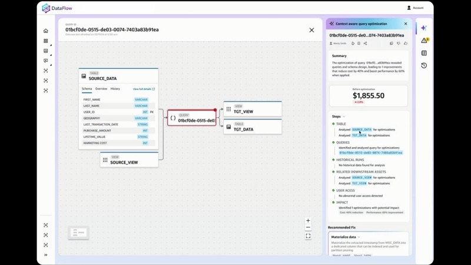Click the Performance: 60% improvement tag
Viewport: 471px width, 265px height.
click(x=384, y=213)
